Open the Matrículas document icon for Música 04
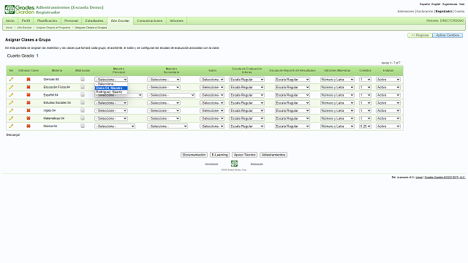The height and width of the screenshot is (263, 468). (x=83, y=126)
